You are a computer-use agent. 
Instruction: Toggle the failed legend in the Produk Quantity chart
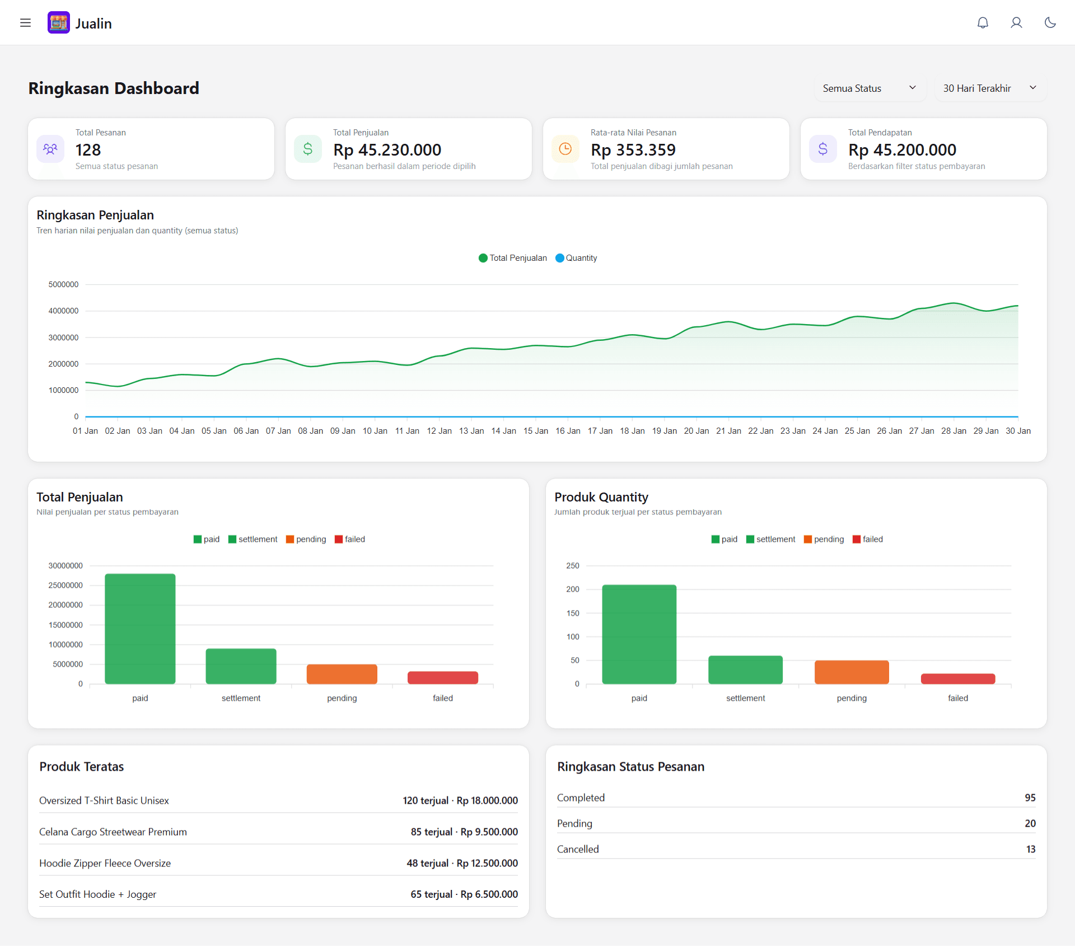point(867,540)
